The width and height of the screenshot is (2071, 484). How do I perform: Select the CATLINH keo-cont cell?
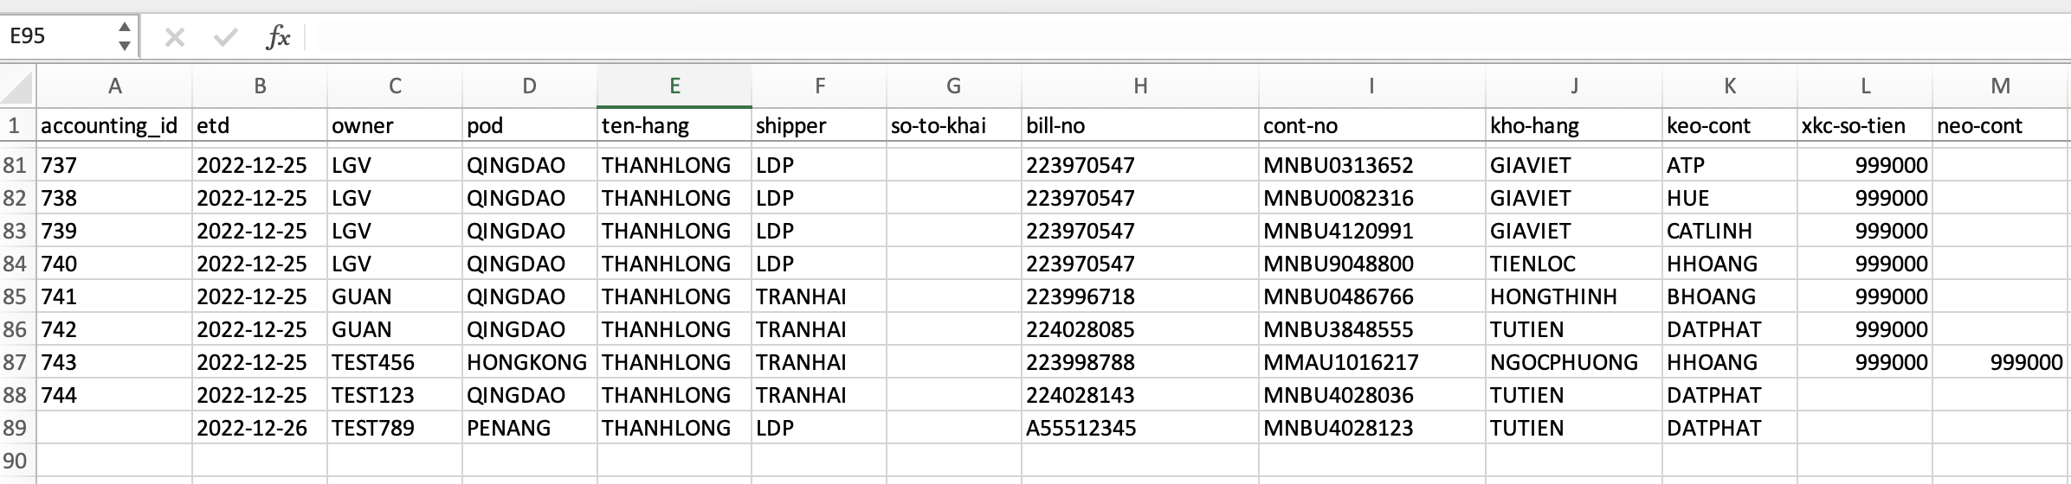coord(1729,231)
